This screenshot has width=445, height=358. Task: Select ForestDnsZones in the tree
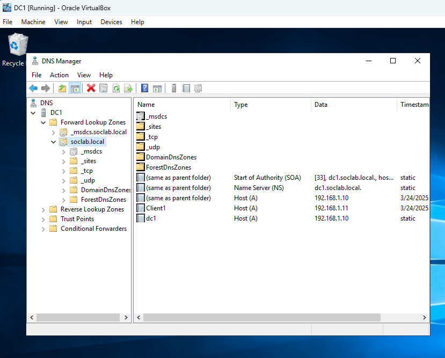point(103,200)
